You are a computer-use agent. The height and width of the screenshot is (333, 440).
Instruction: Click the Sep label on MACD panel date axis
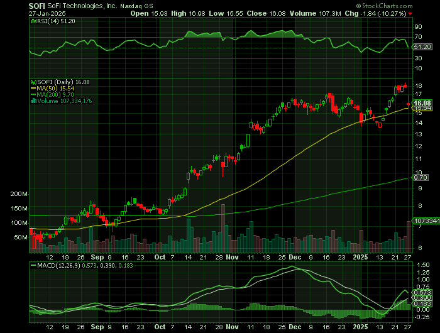click(97, 327)
